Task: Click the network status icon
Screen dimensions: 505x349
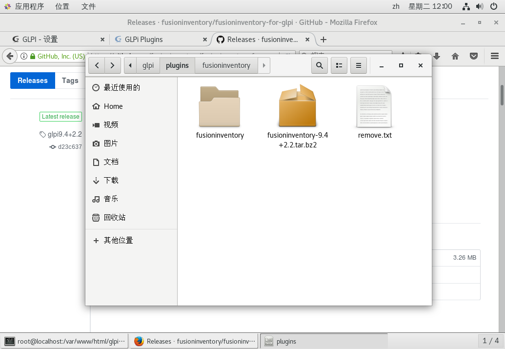Action: click(465, 6)
